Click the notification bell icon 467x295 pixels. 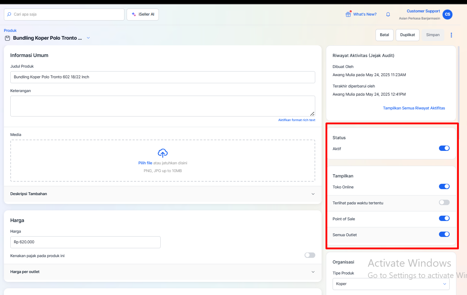(x=388, y=15)
